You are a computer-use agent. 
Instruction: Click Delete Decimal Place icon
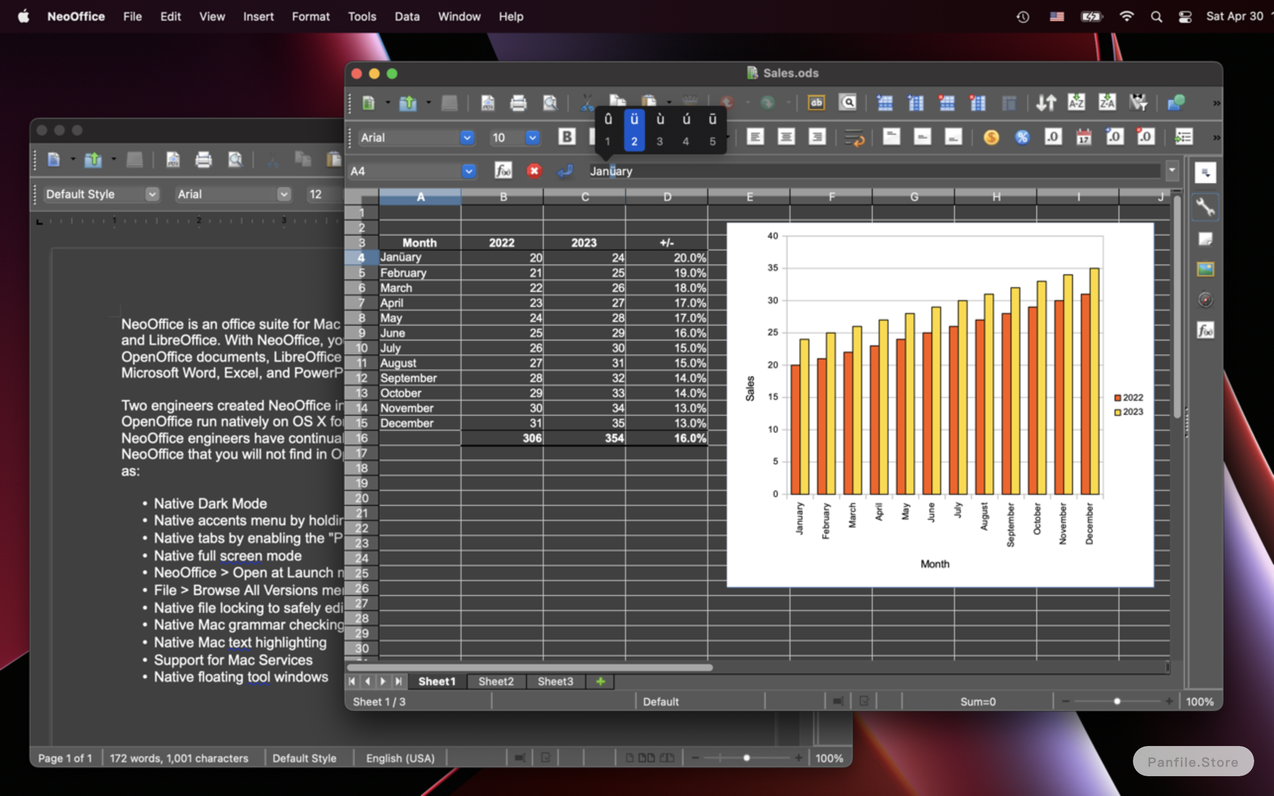(1146, 138)
